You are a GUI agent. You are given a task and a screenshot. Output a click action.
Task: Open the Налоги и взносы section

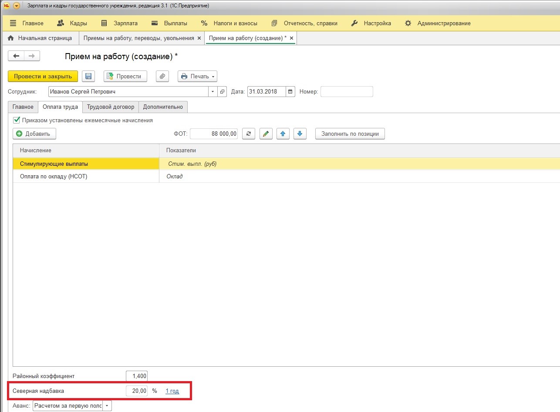click(229, 23)
